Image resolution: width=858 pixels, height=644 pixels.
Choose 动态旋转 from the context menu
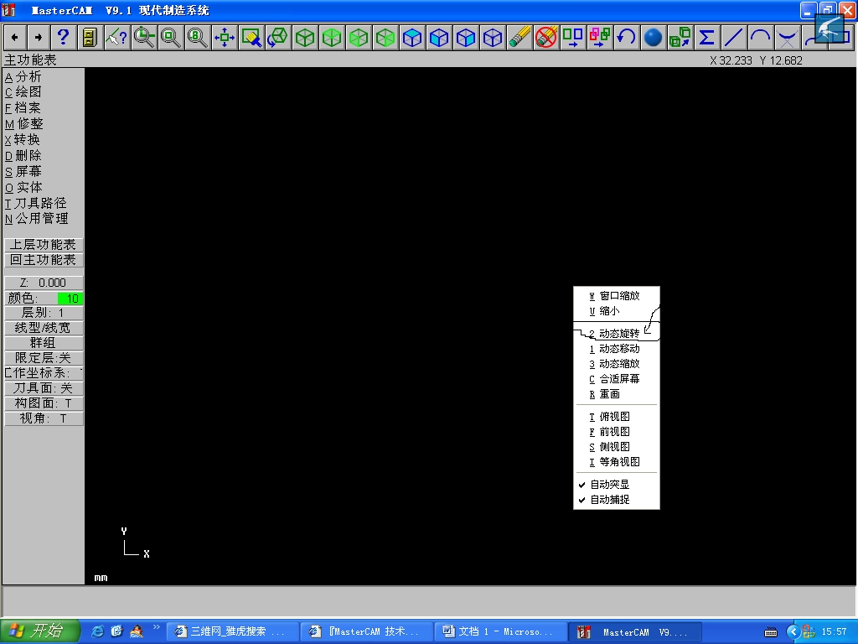coord(616,334)
